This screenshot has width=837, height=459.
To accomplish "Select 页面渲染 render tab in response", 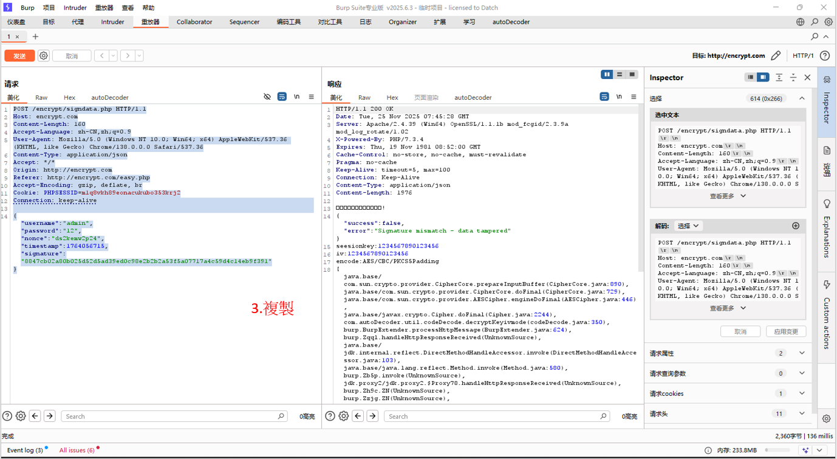I will [426, 97].
